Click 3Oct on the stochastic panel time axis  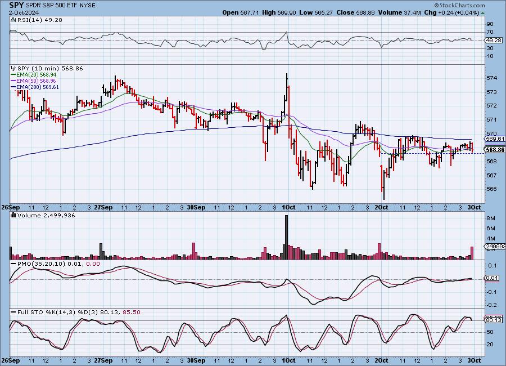475,360
